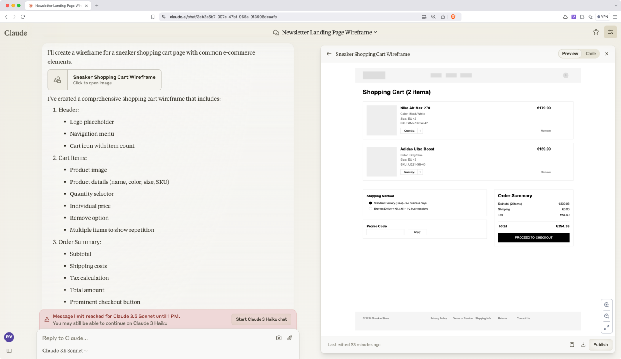Open the browser menu dropdown
Image resolution: width=621 pixels, height=359 pixels.
(x=615, y=17)
